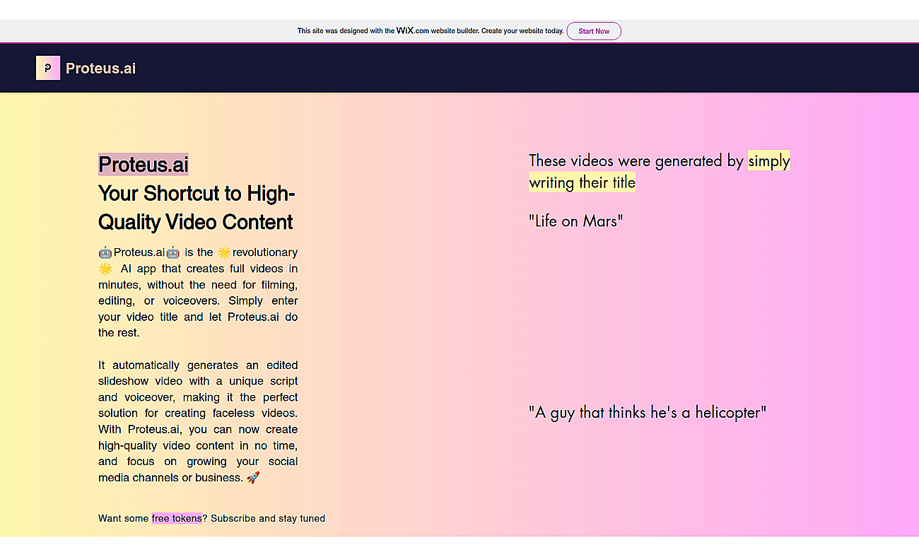
Task: Click the Proteus.ai logo icon in header
Action: 48,68
